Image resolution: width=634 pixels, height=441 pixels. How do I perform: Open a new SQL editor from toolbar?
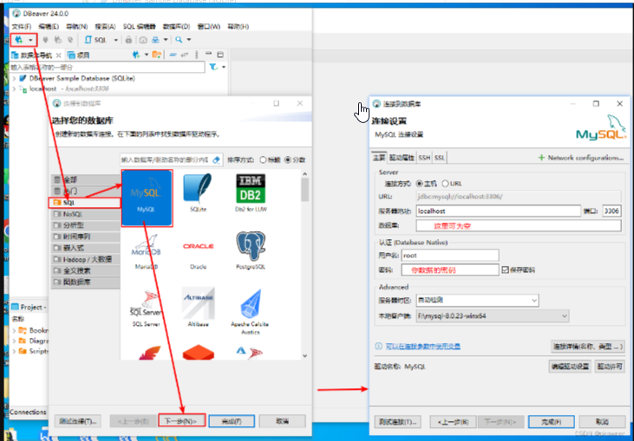tap(95, 40)
